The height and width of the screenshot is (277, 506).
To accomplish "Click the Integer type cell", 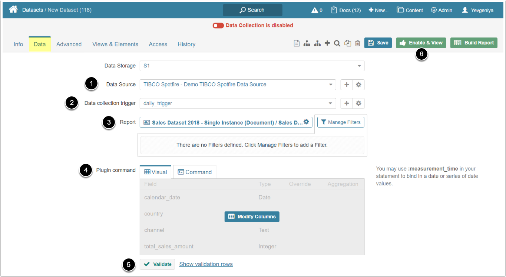I will (267, 246).
